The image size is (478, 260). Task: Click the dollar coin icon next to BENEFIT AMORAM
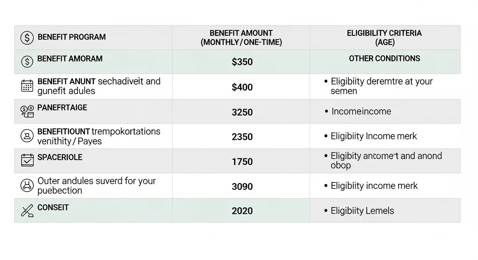pyautogui.click(x=27, y=61)
